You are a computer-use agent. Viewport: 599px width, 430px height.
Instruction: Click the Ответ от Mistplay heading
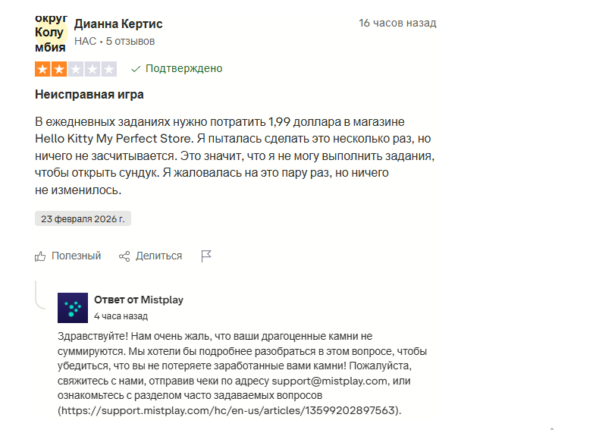click(139, 300)
